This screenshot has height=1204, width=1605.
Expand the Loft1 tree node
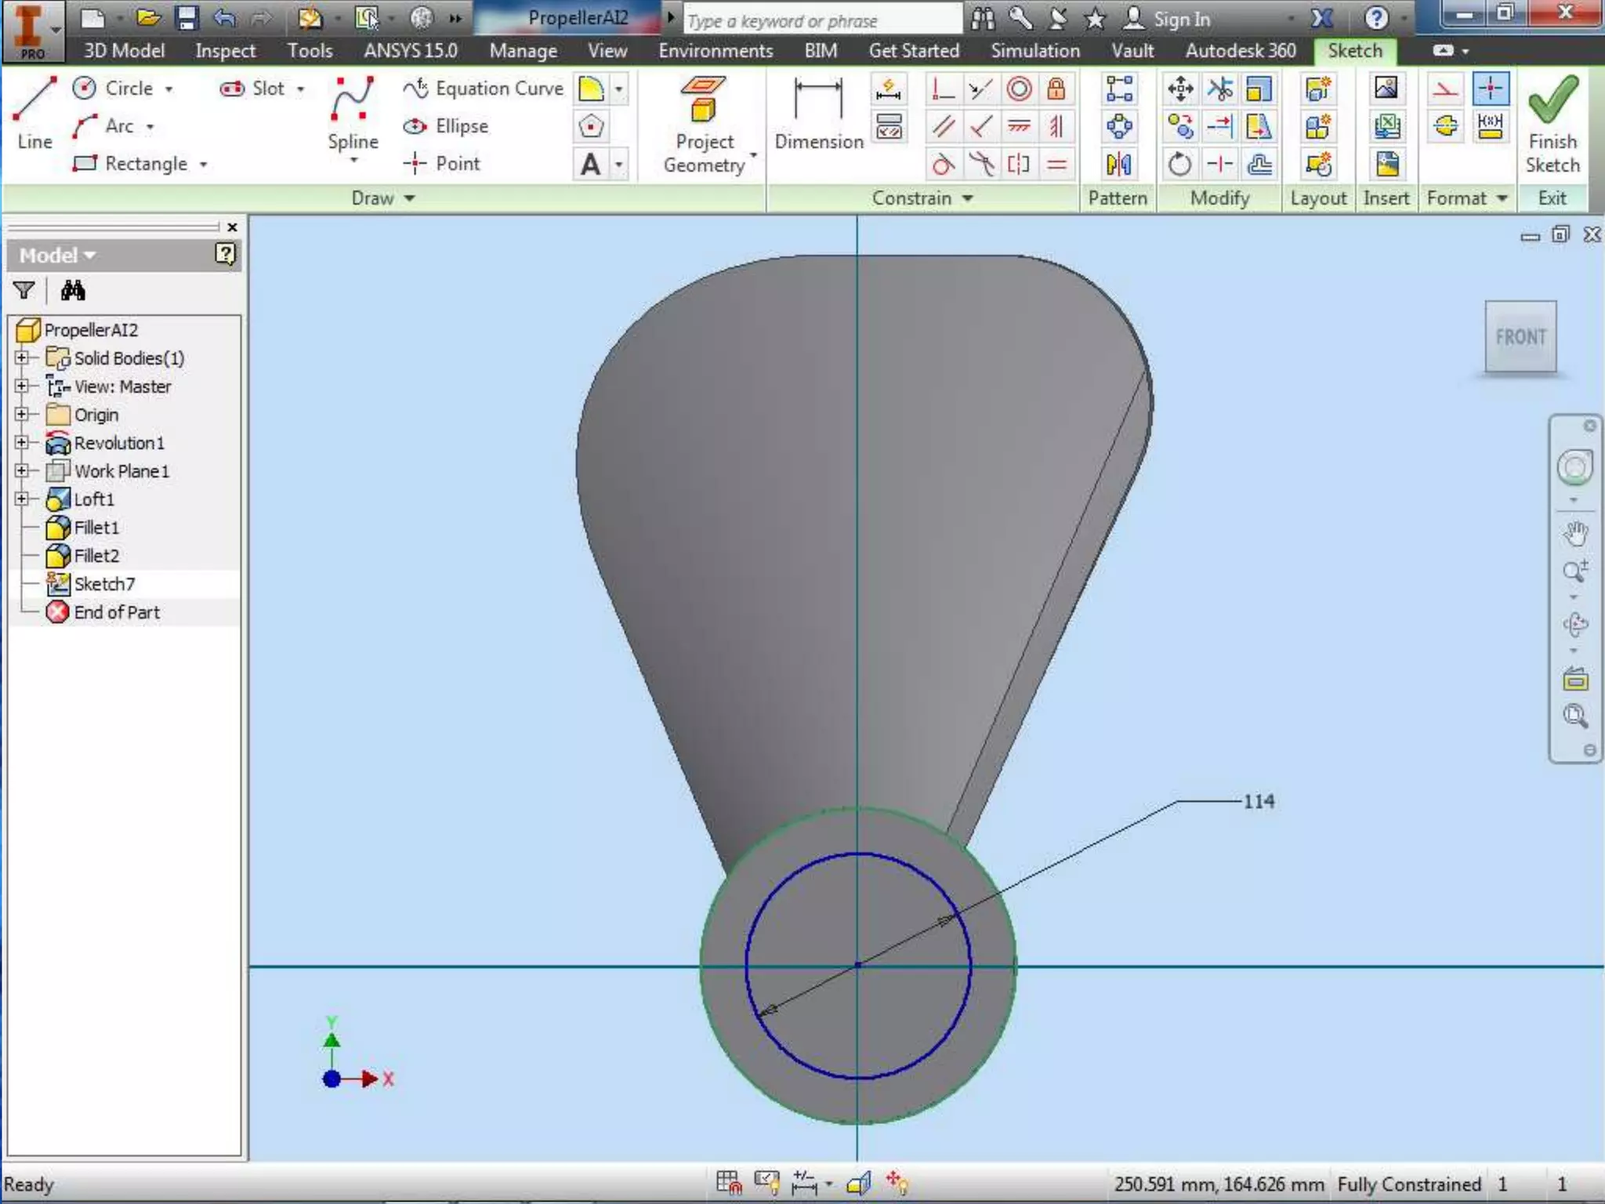[x=22, y=499]
